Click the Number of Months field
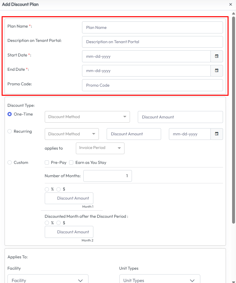Viewport: 236px width, 283px height. point(107,176)
